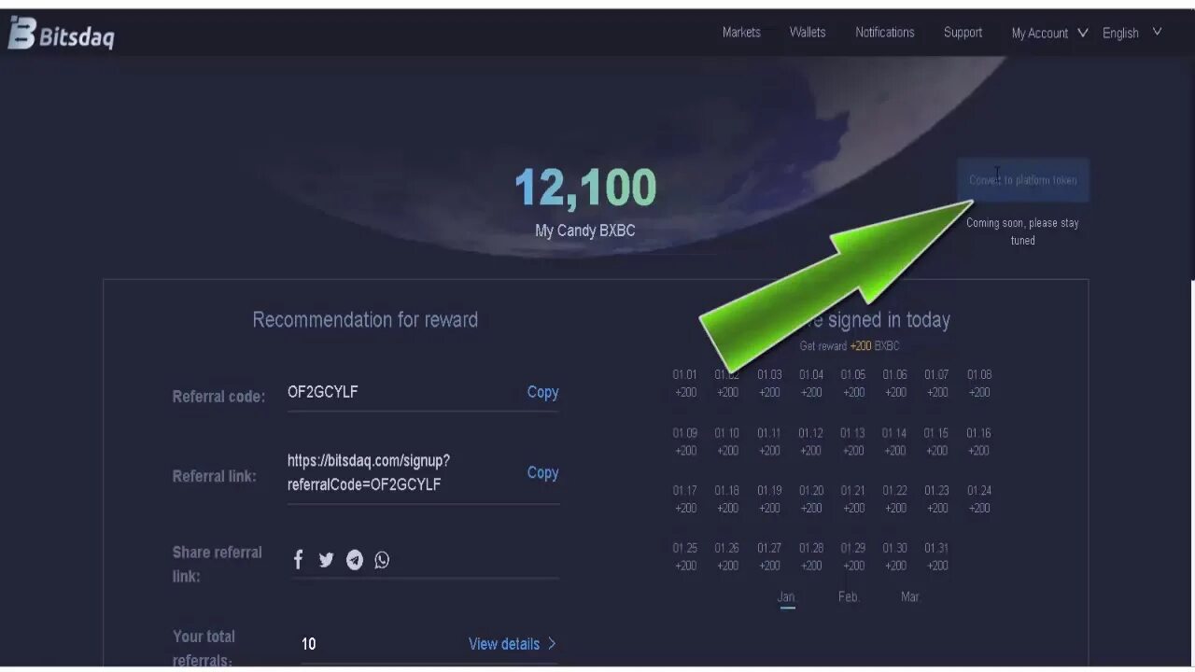The height and width of the screenshot is (672, 1195).
Task: Share referral link via WhatsApp icon
Action: (382, 560)
